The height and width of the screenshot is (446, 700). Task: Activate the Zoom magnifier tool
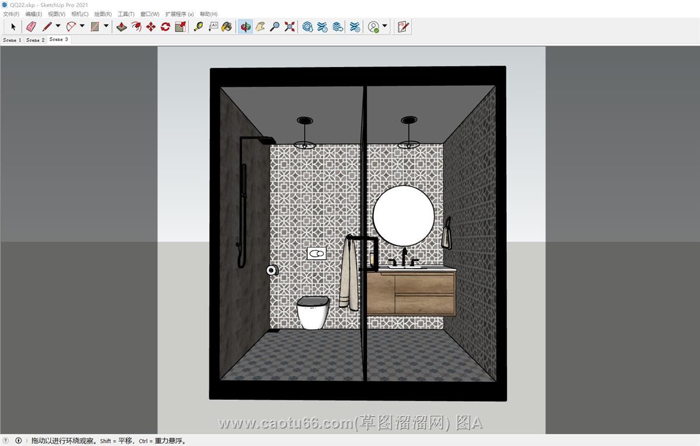[x=275, y=27]
